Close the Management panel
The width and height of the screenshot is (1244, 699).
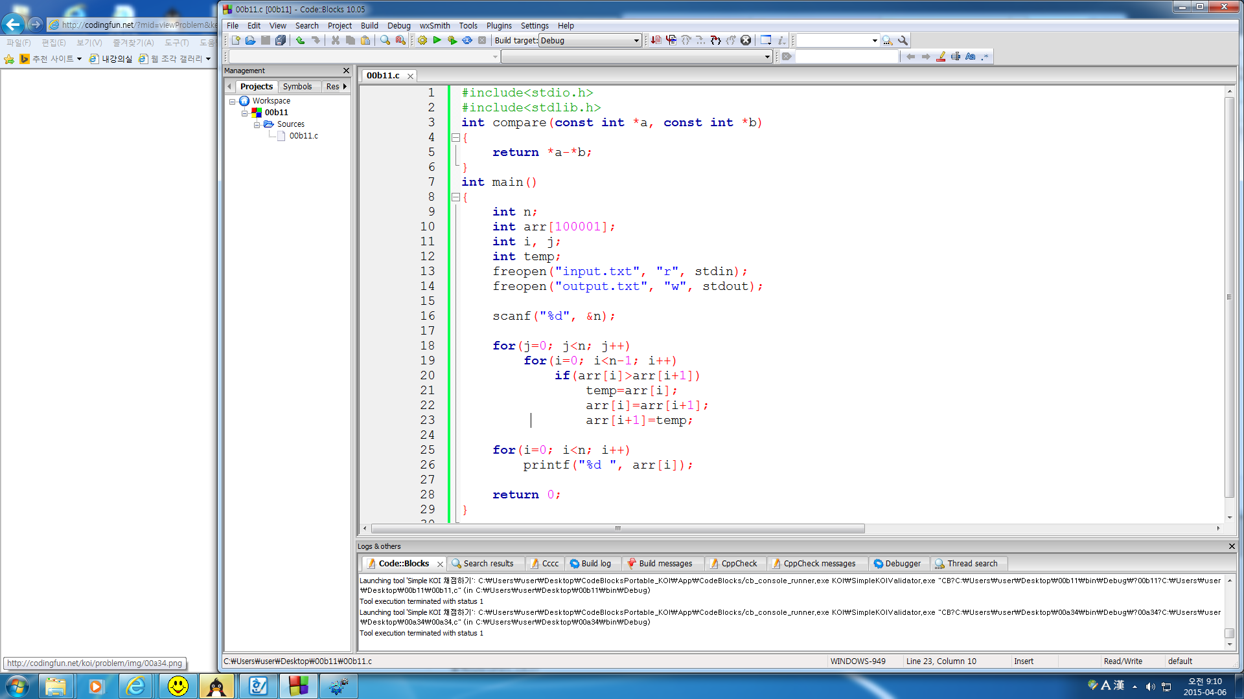pos(346,71)
